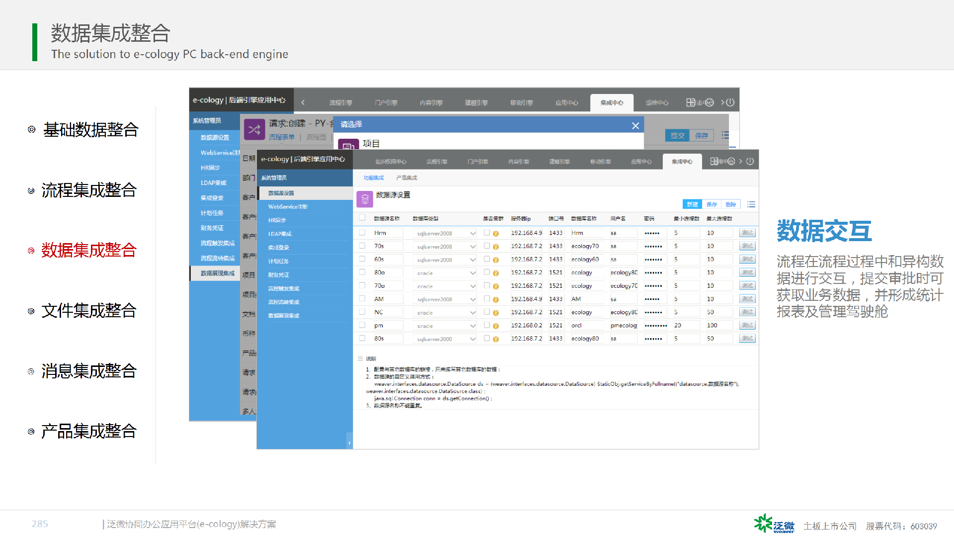Select 数据源设置 in front window sidebar
Screen dimensions: 954x537
(305, 193)
